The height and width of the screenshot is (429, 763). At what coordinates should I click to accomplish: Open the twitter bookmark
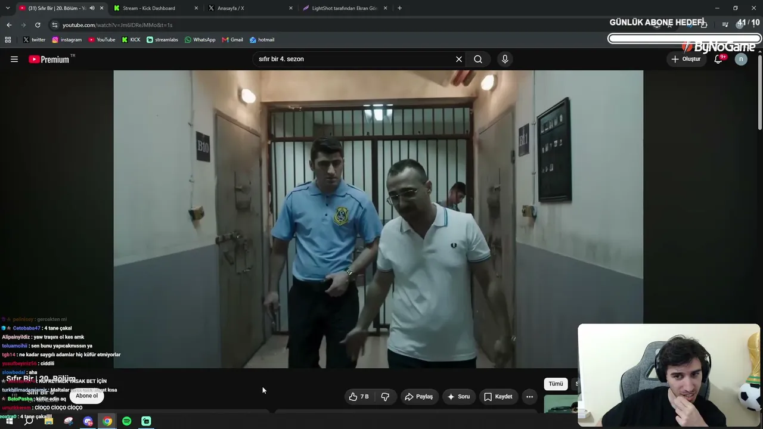click(x=34, y=40)
